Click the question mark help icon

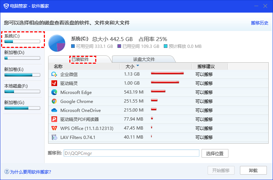coord(6,171)
